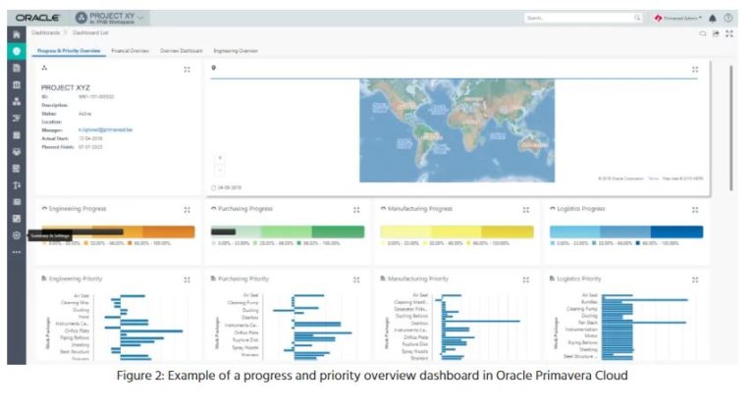
Task: Expand the Engineering Progress widget
Action: click(188, 210)
